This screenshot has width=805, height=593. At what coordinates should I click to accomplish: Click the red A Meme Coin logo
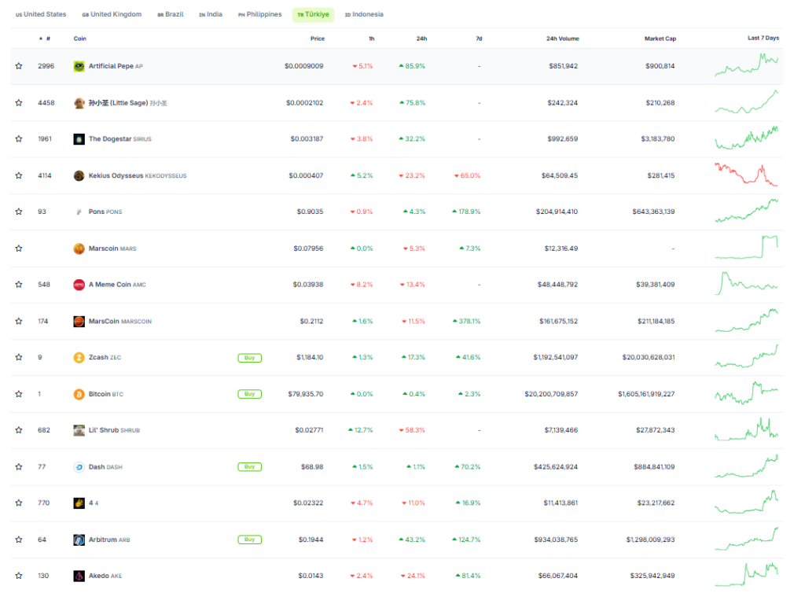79,285
